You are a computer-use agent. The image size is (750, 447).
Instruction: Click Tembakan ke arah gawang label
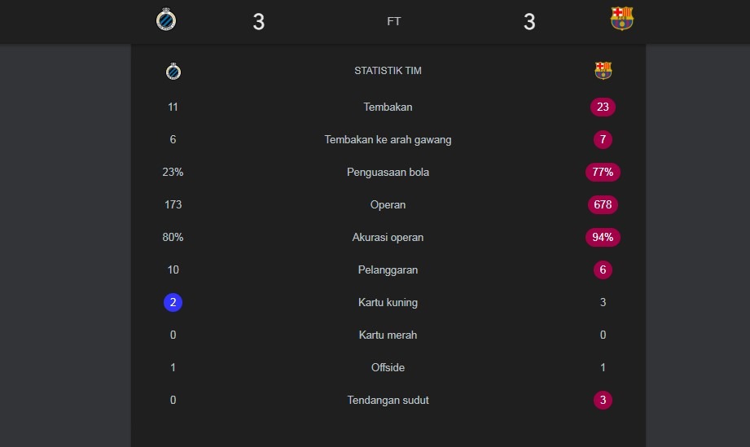click(388, 139)
